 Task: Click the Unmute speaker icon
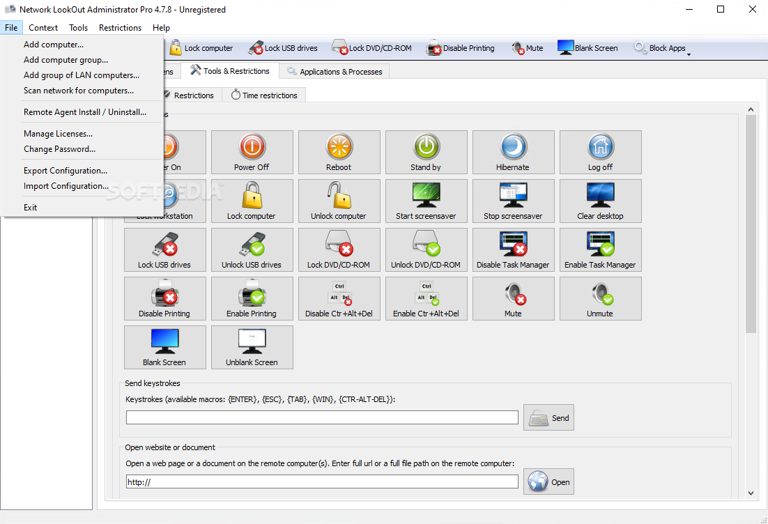tap(601, 293)
